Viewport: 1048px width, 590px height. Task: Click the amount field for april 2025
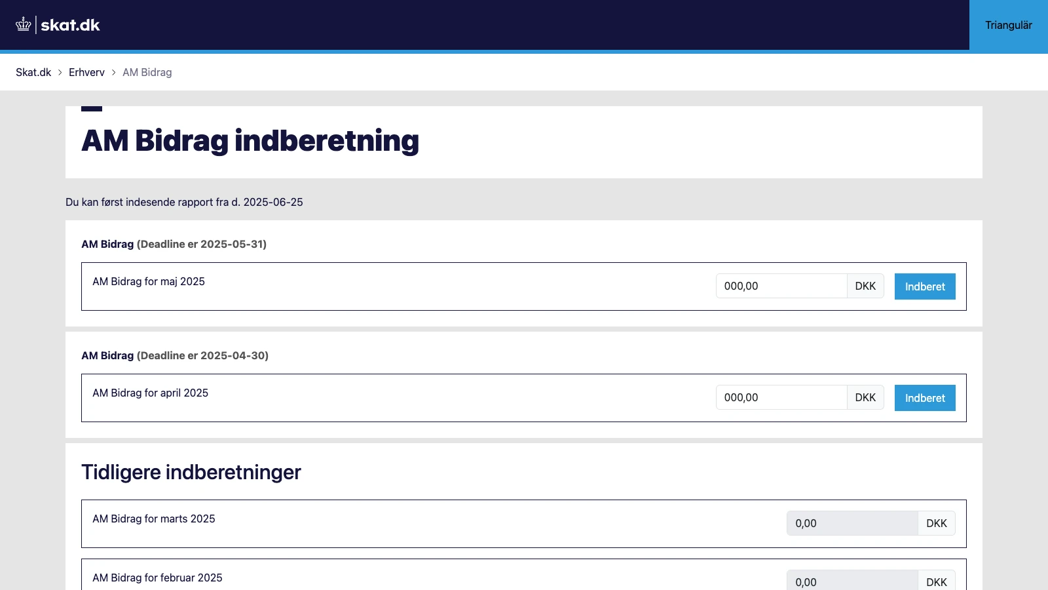[781, 397]
